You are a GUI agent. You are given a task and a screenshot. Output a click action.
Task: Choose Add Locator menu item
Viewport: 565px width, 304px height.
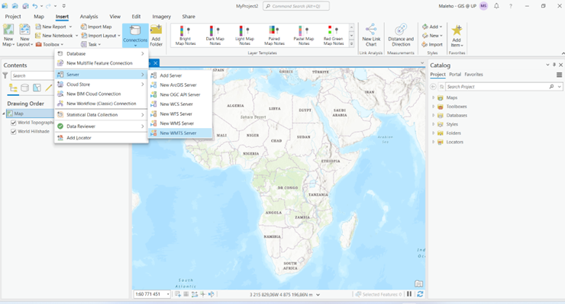(102, 138)
